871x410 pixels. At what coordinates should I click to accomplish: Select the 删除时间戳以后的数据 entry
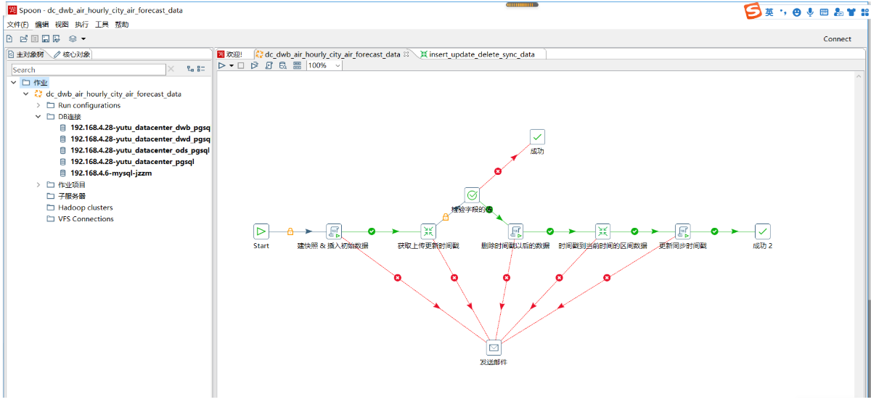pos(515,231)
